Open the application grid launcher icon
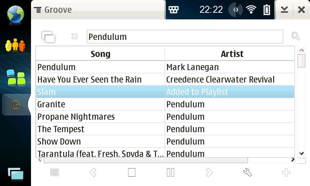Screen dimensions: 310x186 click(x=16, y=77)
